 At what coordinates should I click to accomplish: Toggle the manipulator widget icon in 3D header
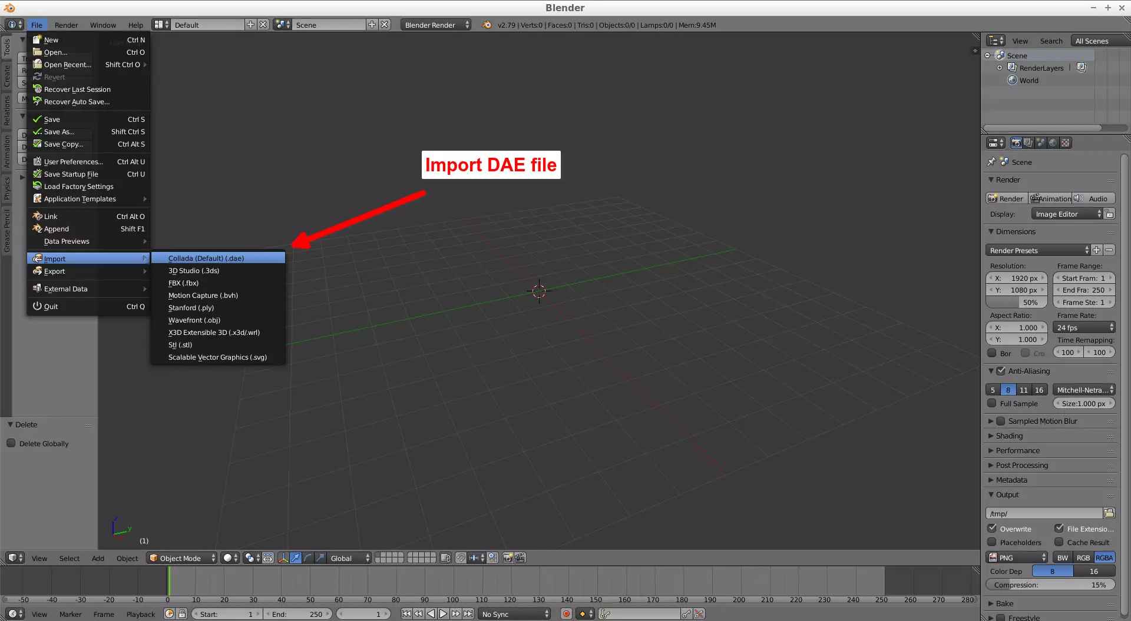point(283,558)
